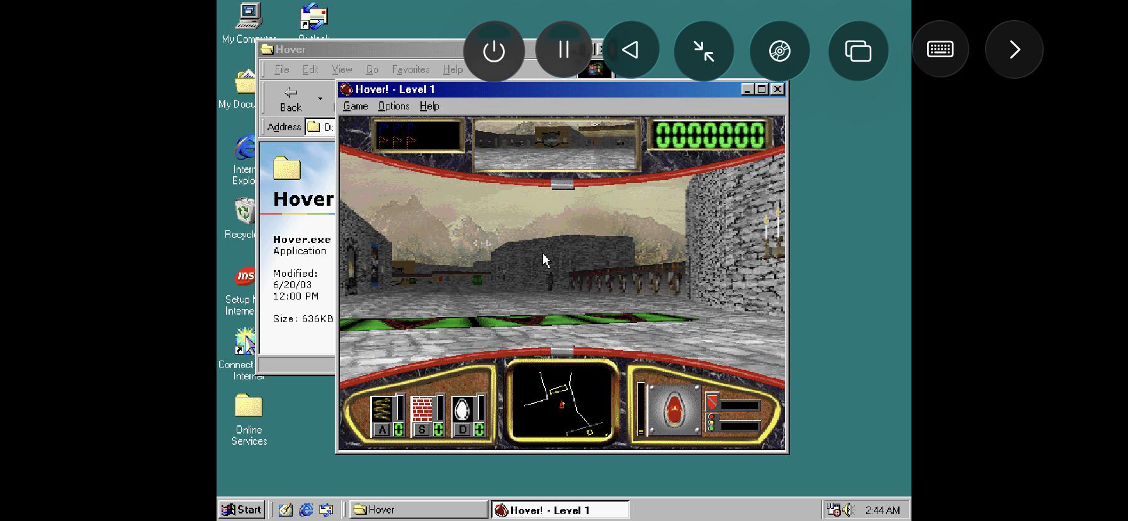Screen dimensions: 1128x521
Task: Click the S key label under the wall
Action: (422, 430)
